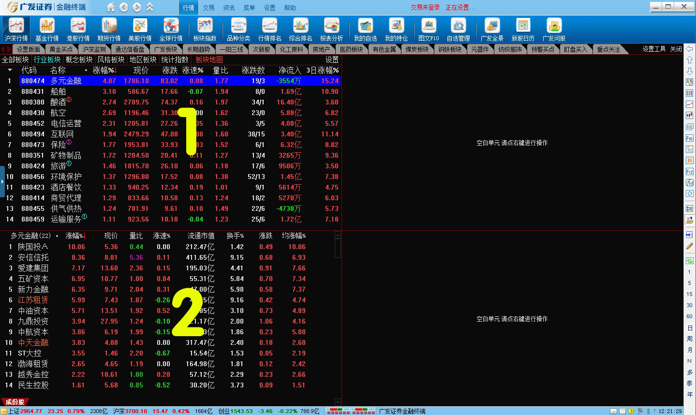
Task: Open the 自选管理 watchlist management icon
Action: tap(458, 30)
